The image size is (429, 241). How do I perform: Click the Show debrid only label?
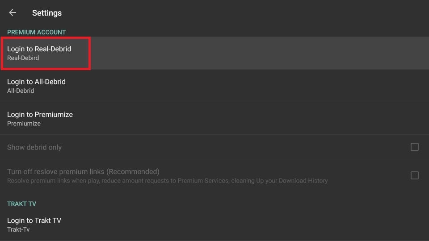34,147
